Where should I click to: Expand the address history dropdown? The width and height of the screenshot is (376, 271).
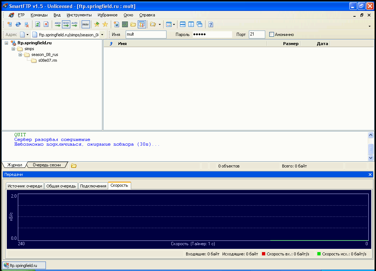102,35
